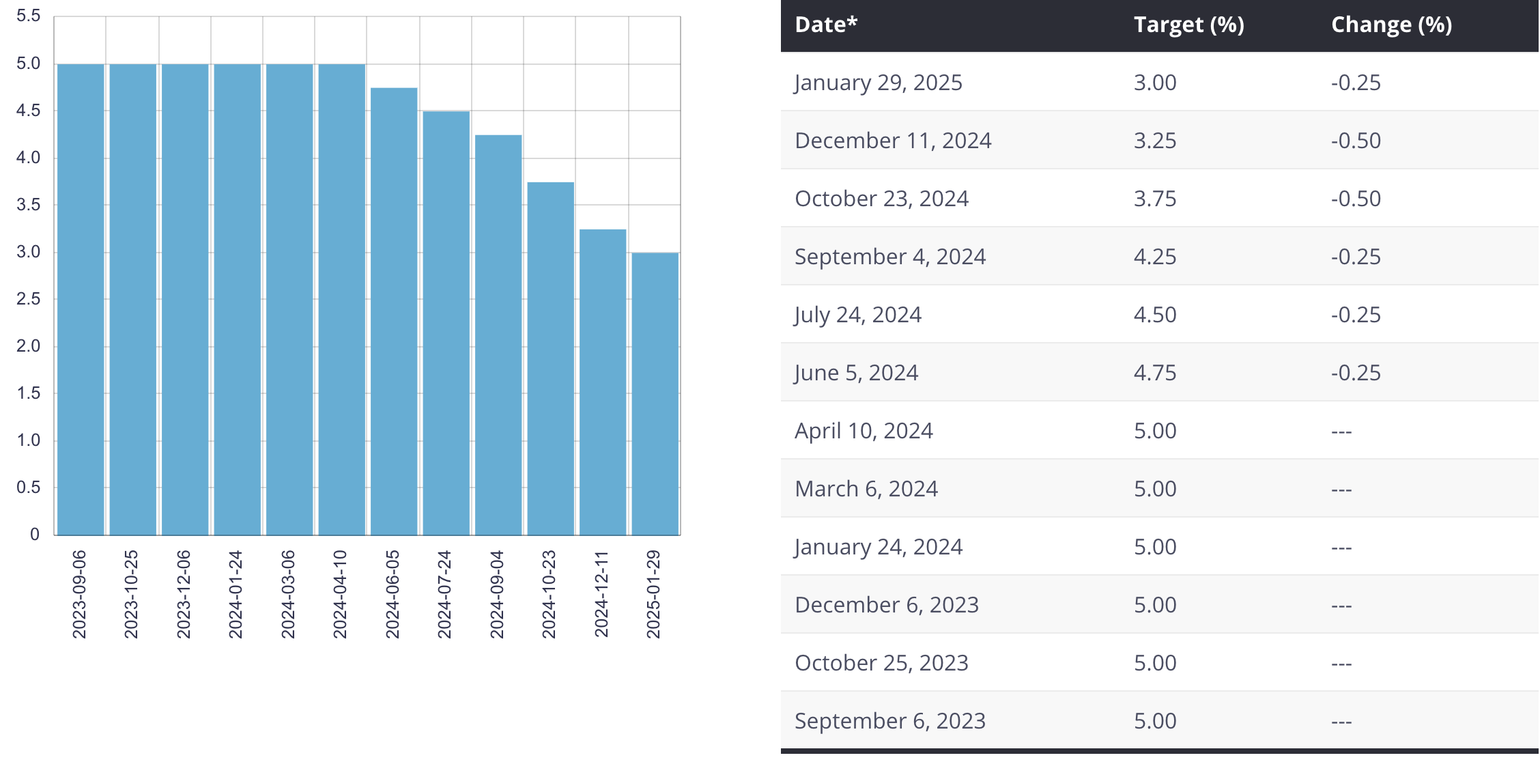The width and height of the screenshot is (1540, 762).
Task: Select the June 5, 2024 row
Action: tap(856, 373)
